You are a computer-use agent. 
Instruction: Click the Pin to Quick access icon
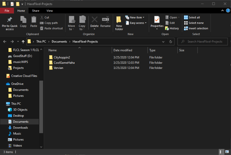(10, 20)
